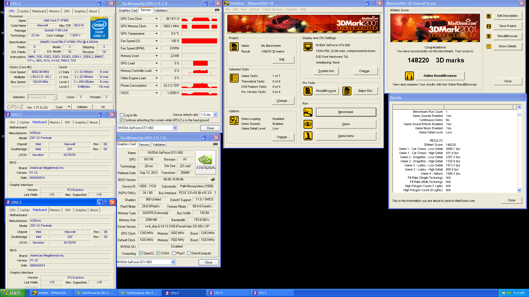Viewport: 529px width, 297px height.
Task: Click the GPU Load sensor graph
Action: pyautogui.click(x=199, y=63)
